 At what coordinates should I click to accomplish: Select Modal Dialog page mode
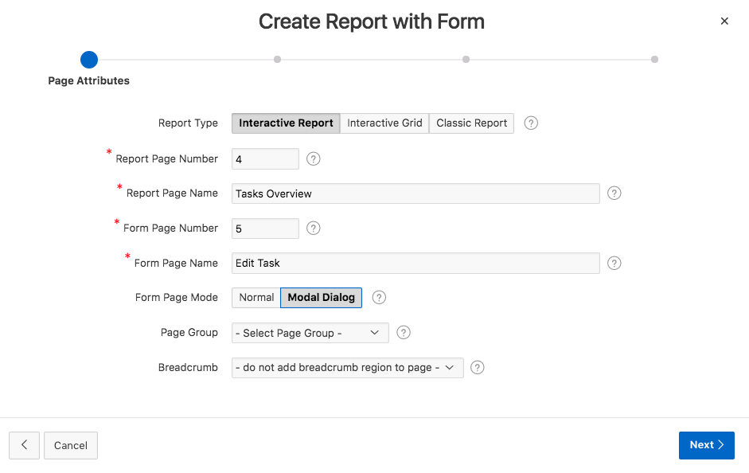pyautogui.click(x=322, y=298)
